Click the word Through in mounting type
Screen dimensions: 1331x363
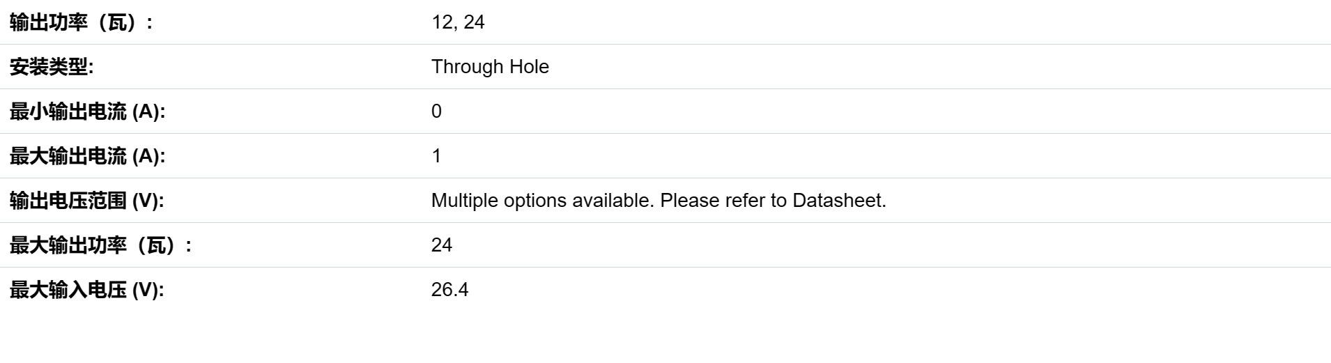[x=467, y=67]
